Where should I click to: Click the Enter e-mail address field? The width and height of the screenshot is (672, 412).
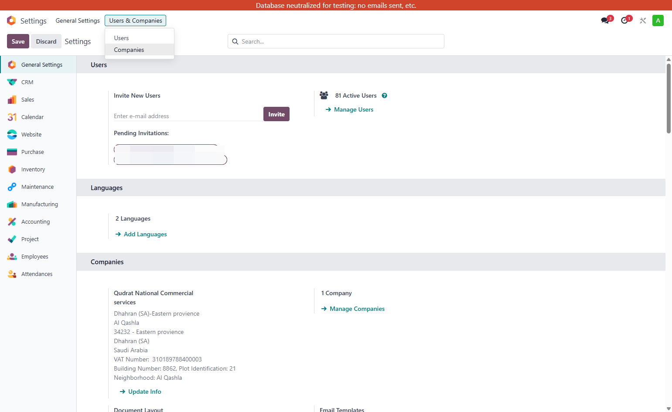(188, 116)
